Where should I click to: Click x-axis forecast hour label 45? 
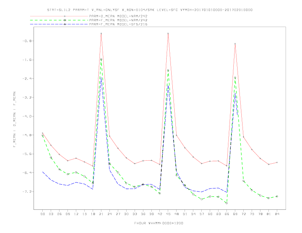(x=168, y=214)
